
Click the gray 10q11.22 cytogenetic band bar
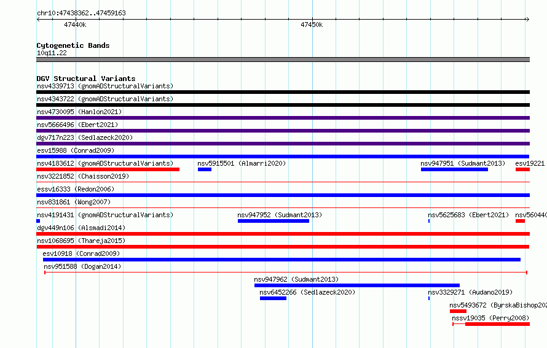(283, 60)
